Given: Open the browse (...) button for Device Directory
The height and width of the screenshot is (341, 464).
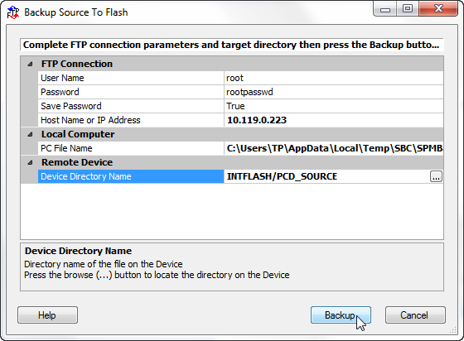Looking at the screenshot, I should coord(436,176).
